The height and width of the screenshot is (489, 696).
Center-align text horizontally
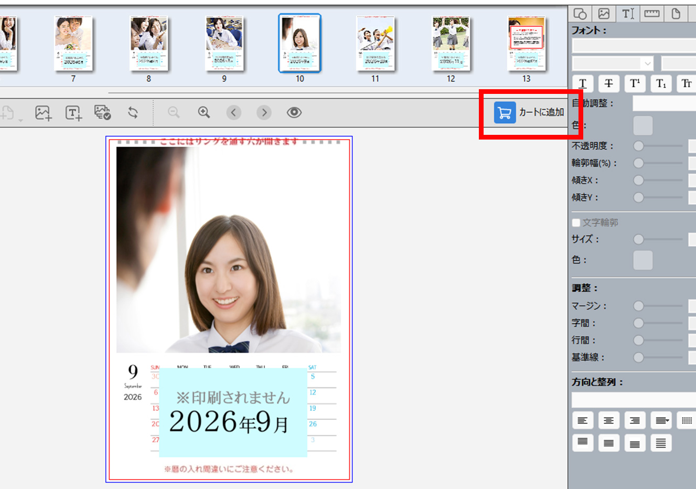pos(608,420)
